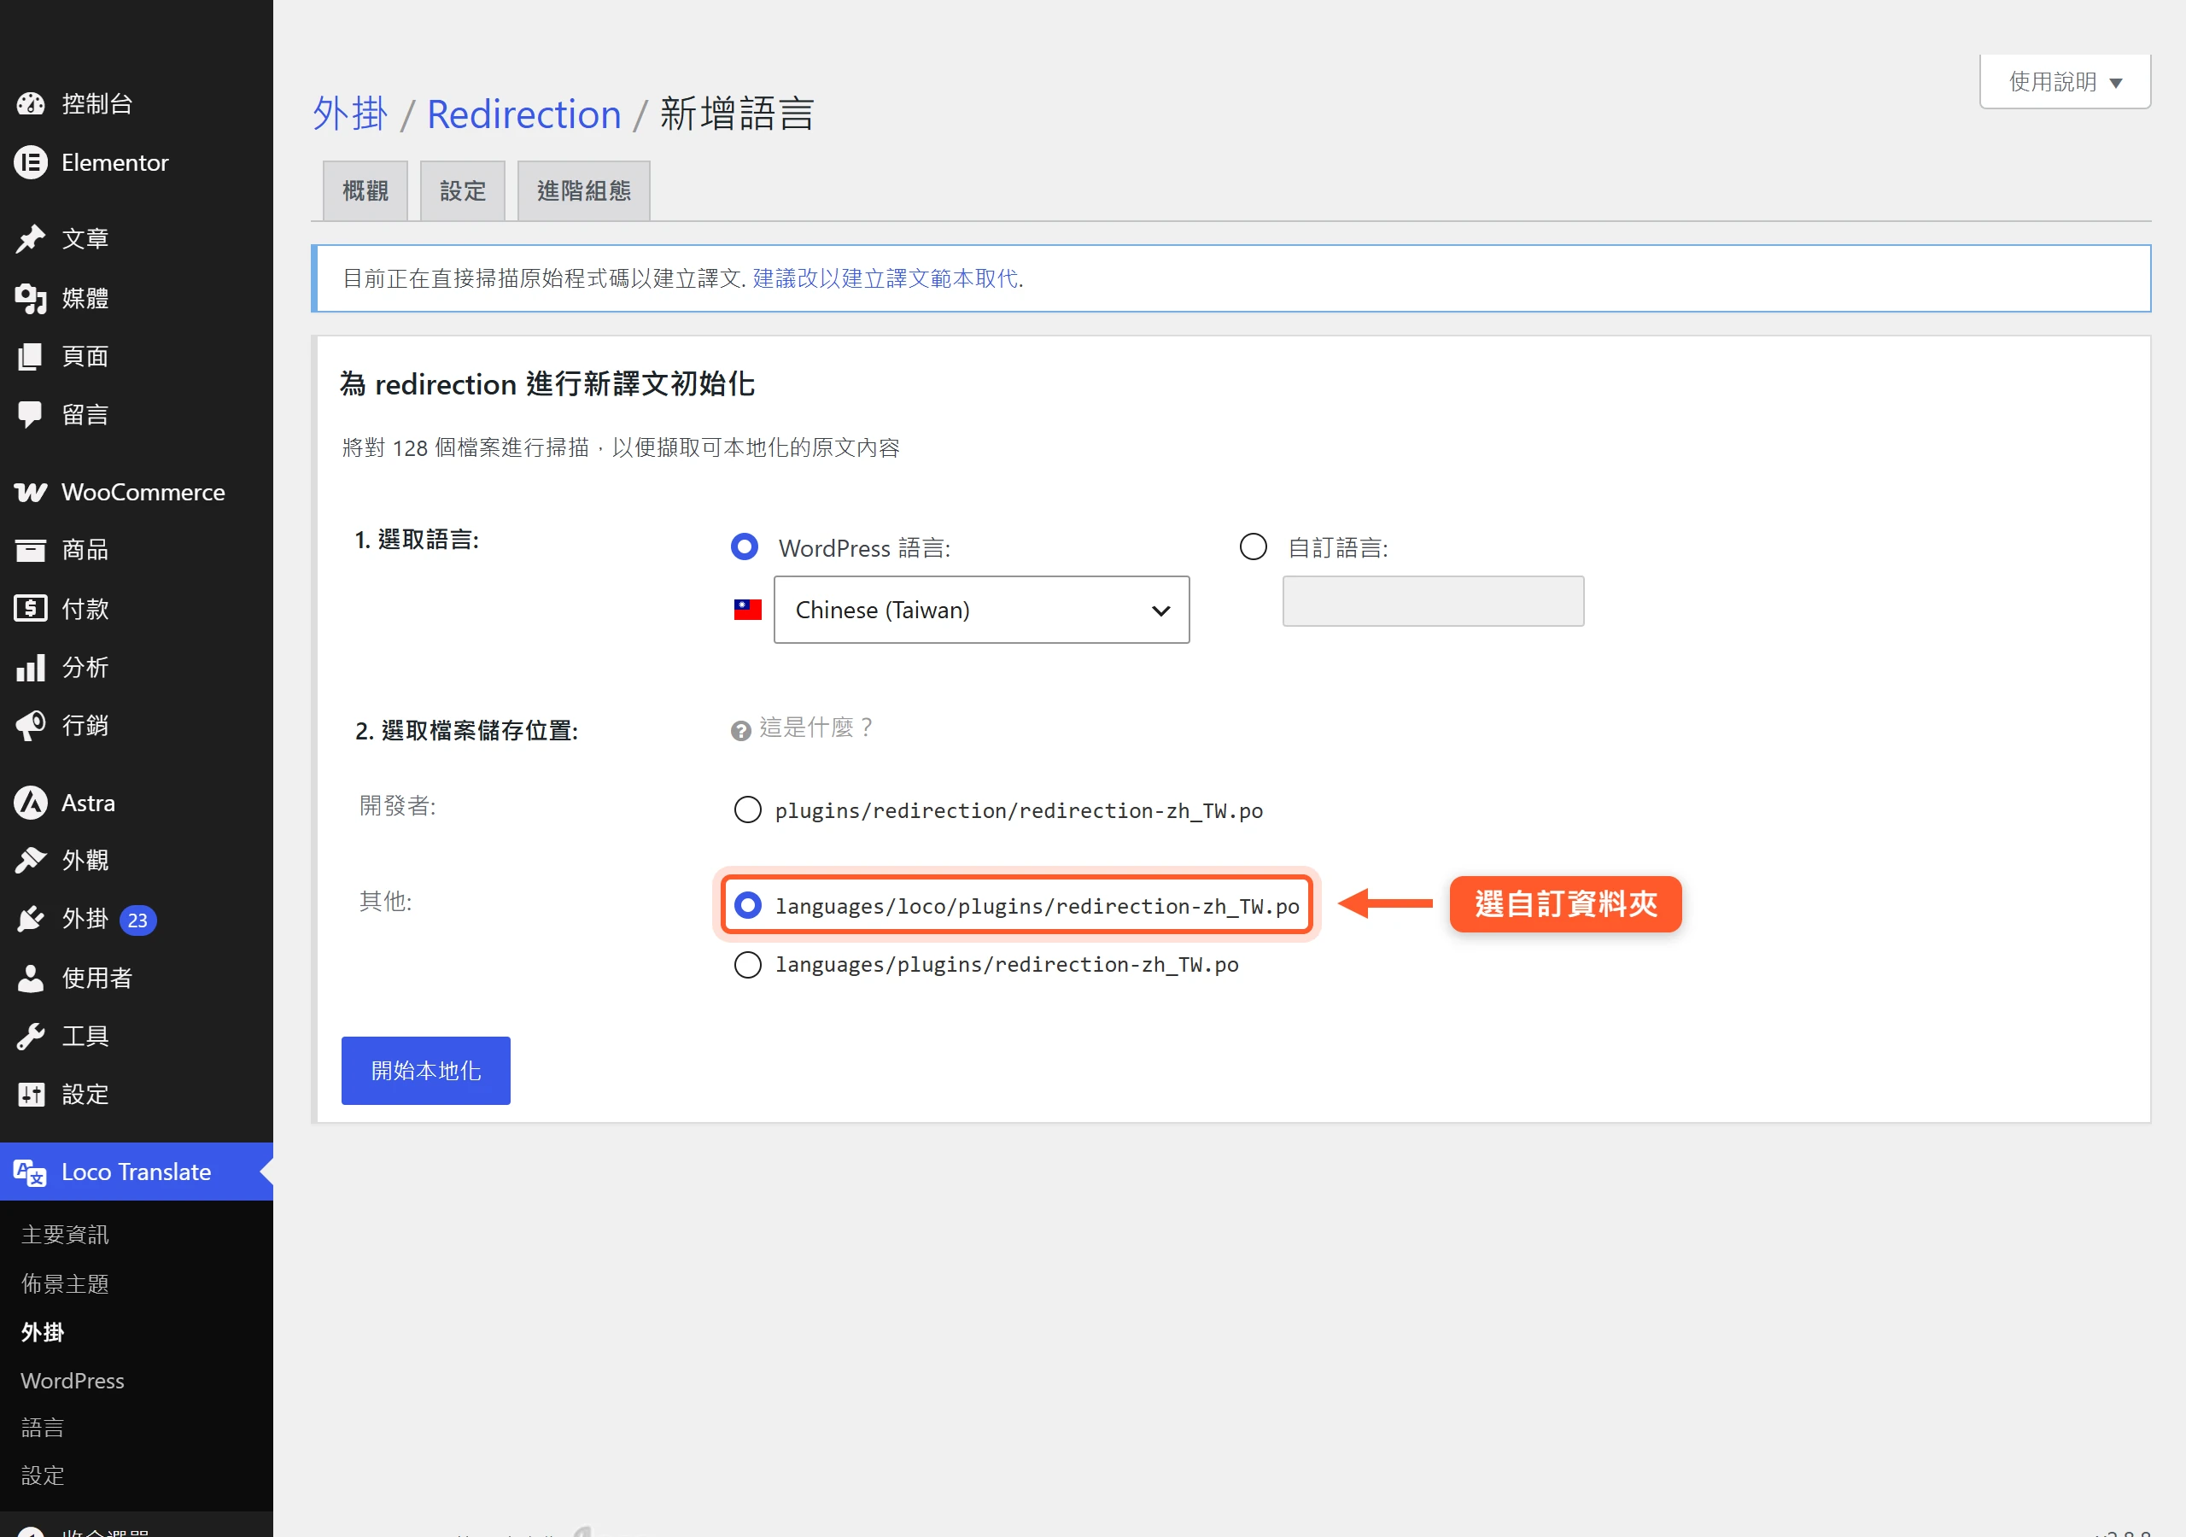
Task: Open the 頁面 pages icon
Action: [31, 356]
